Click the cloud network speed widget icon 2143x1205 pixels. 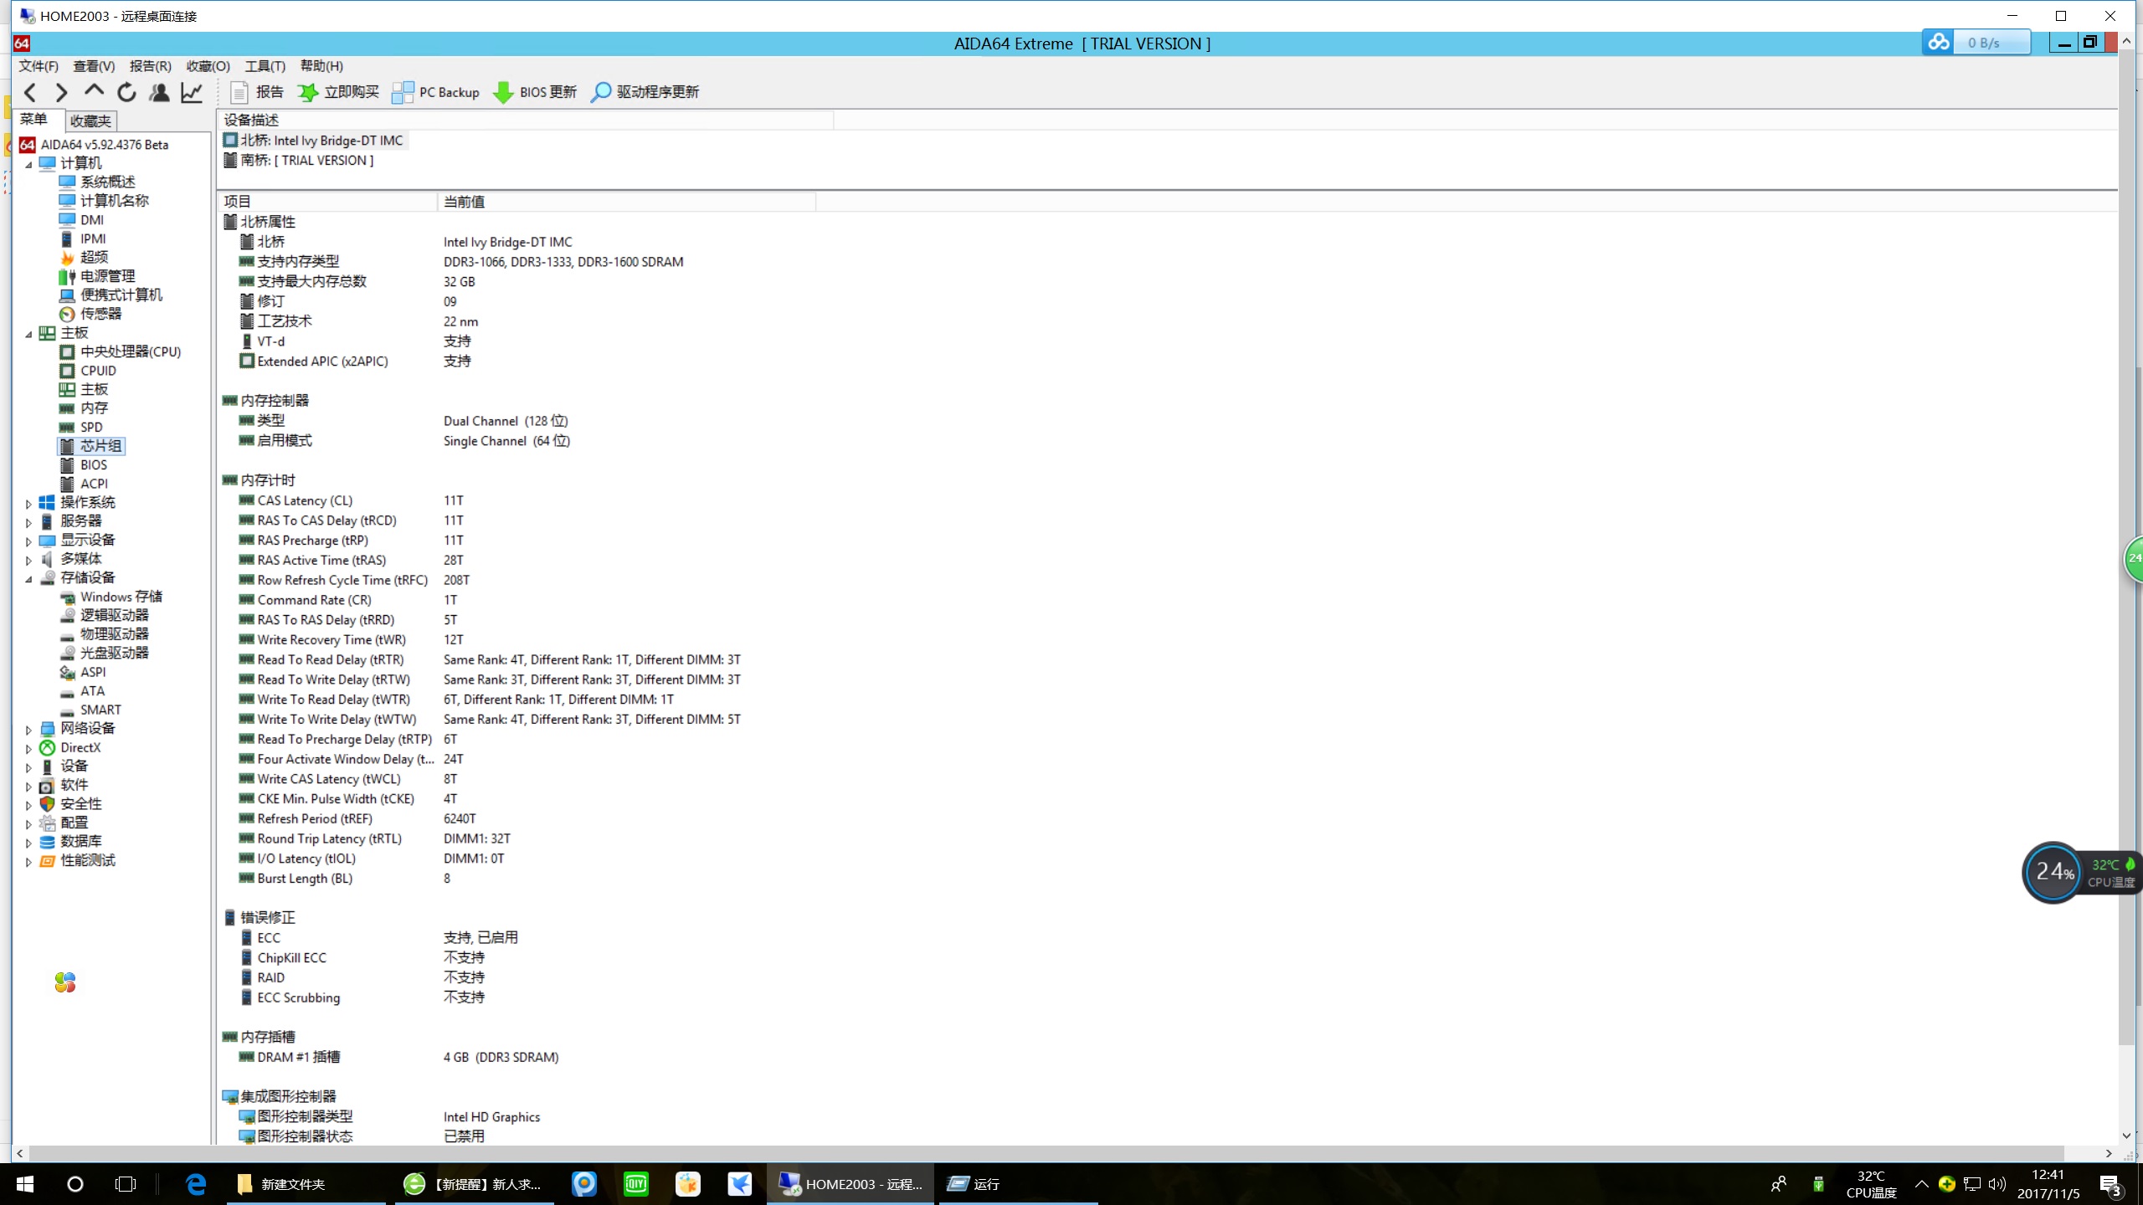tap(1939, 42)
